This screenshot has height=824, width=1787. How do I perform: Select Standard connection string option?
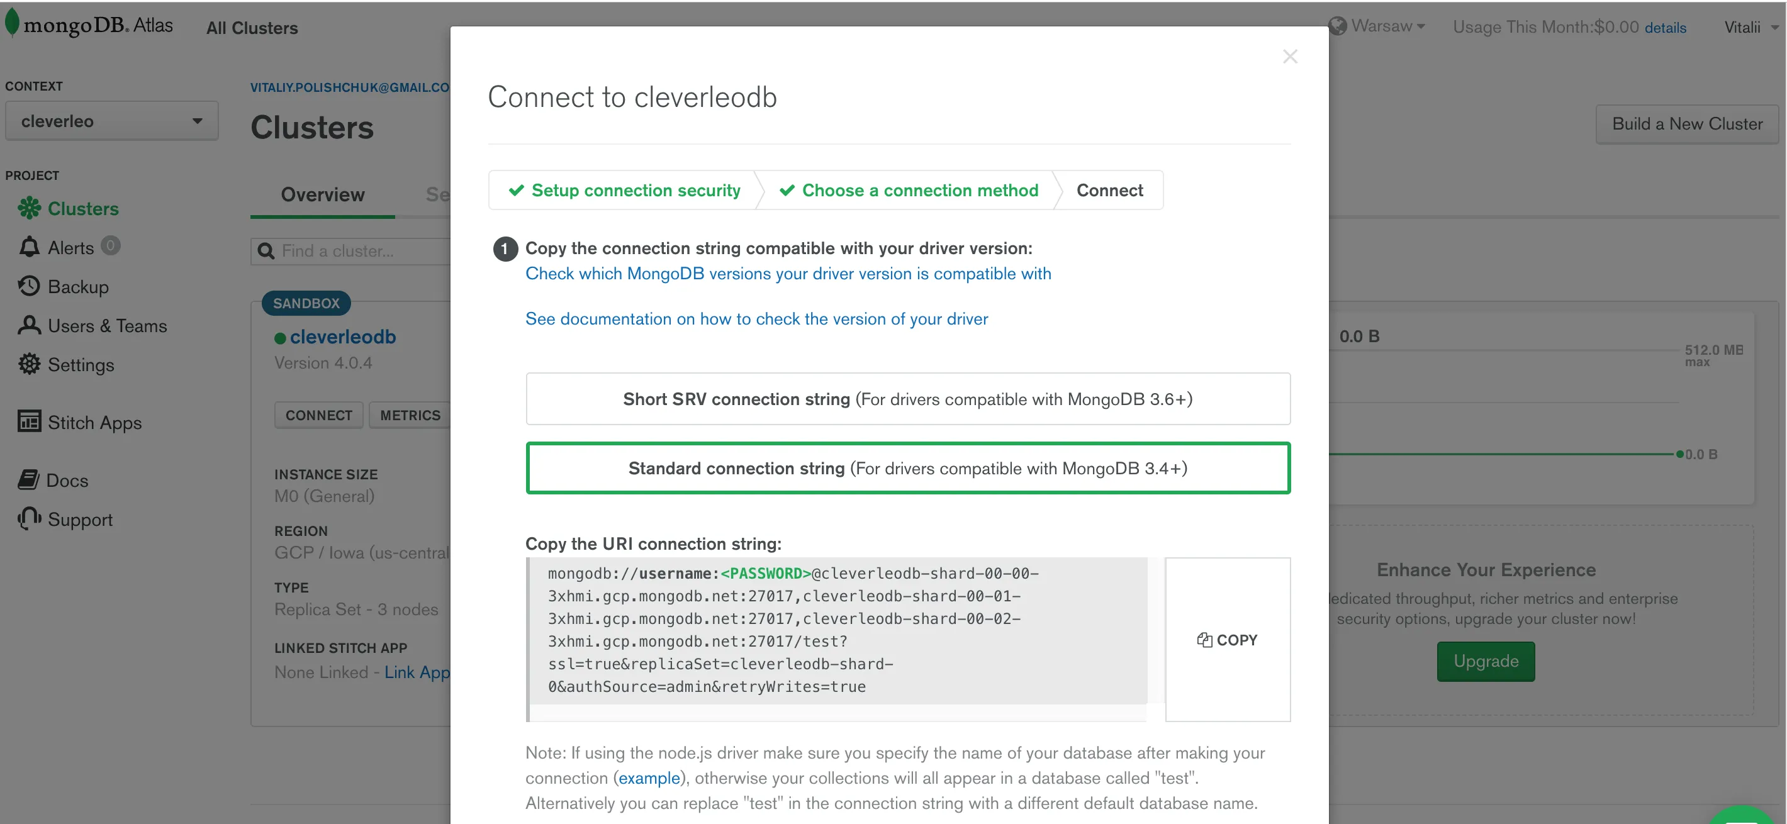[907, 468]
